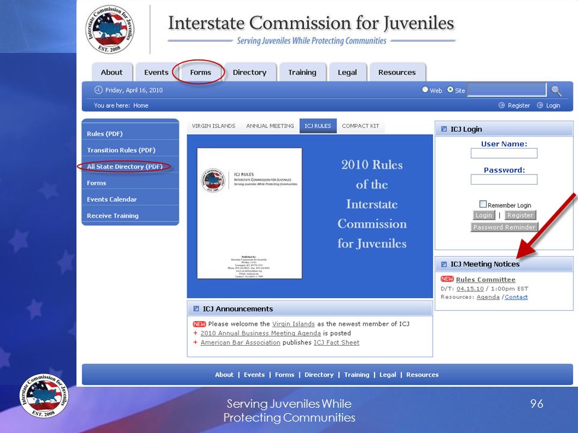Click the arrow icon beside Login
Image resolution: width=578 pixels, height=433 pixels.
[x=539, y=105]
